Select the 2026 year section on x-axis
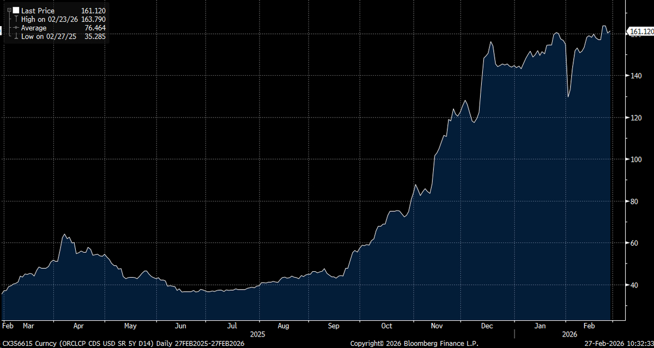654x348 pixels. (570, 334)
